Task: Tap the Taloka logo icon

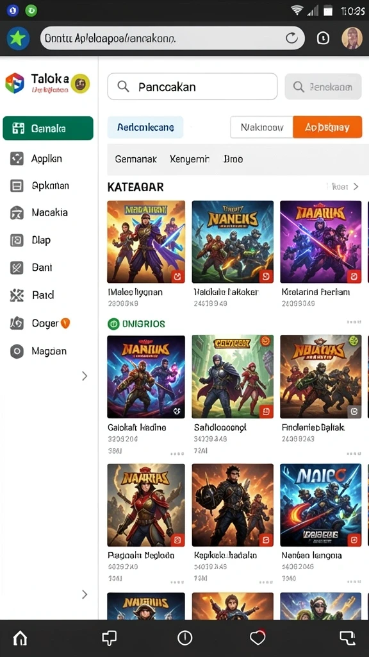Action: click(15, 83)
